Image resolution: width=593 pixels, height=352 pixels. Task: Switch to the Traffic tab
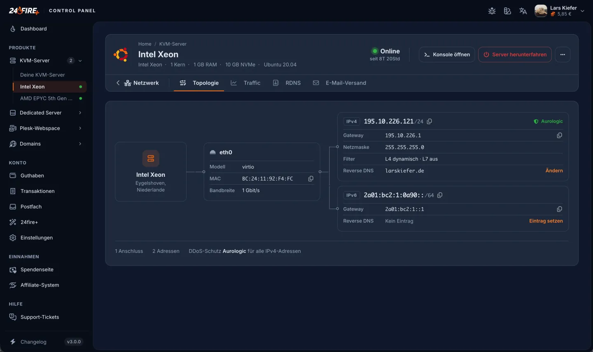click(x=245, y=83)
